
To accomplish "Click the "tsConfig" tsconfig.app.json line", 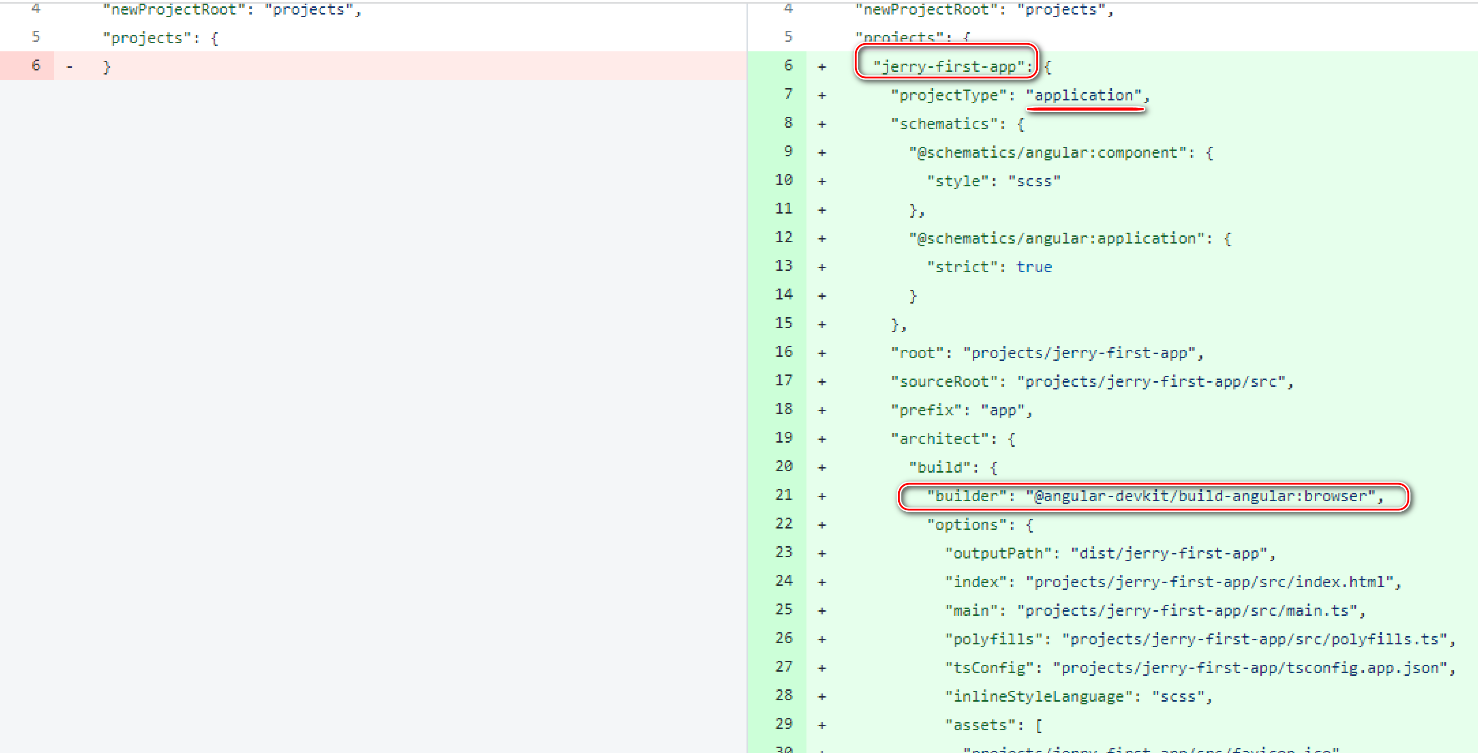I will tap(1199, 668).
